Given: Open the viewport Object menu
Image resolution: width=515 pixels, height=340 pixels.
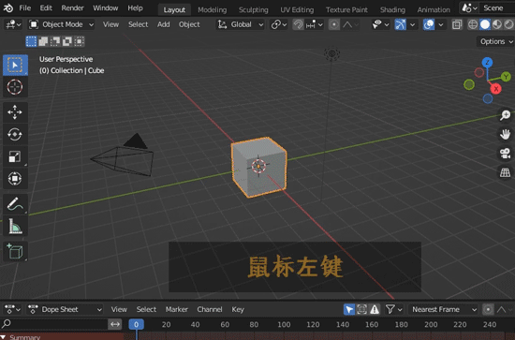Looking at the screenshot, I should (x=189, y=24).
